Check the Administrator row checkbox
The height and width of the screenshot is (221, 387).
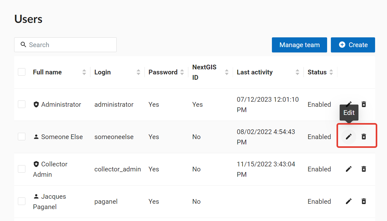pyautogui.click(x=22, y=104)
